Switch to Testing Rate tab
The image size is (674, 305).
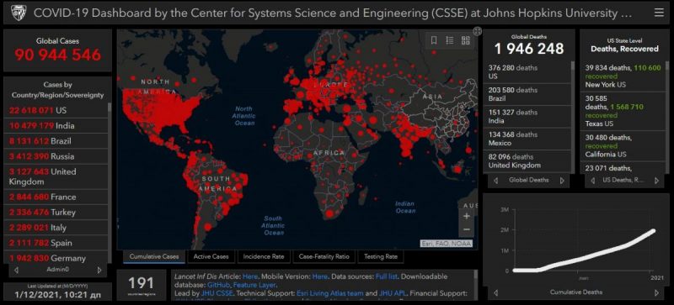coord(381,256)
